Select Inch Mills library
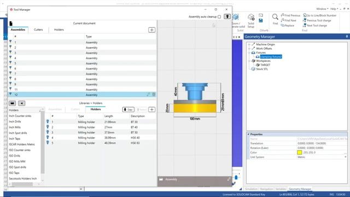Screen dimensions: 350x197 15,128
